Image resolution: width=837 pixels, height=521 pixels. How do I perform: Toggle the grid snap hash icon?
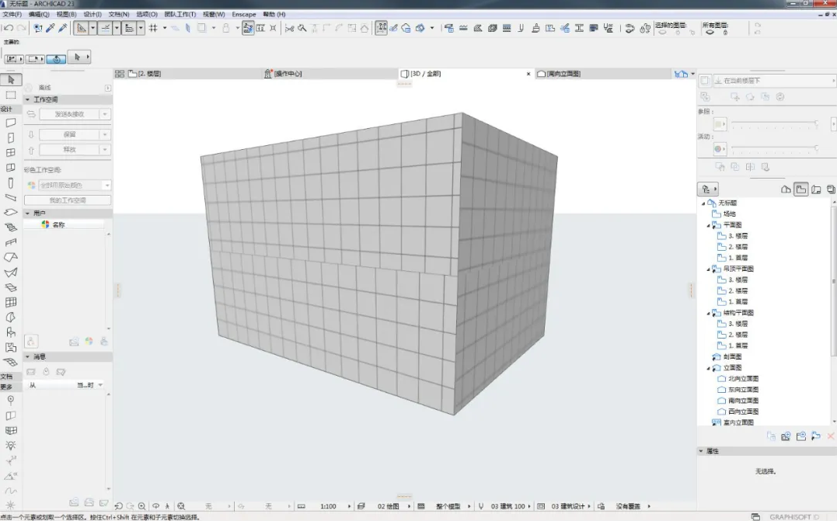tap(153, 28)
